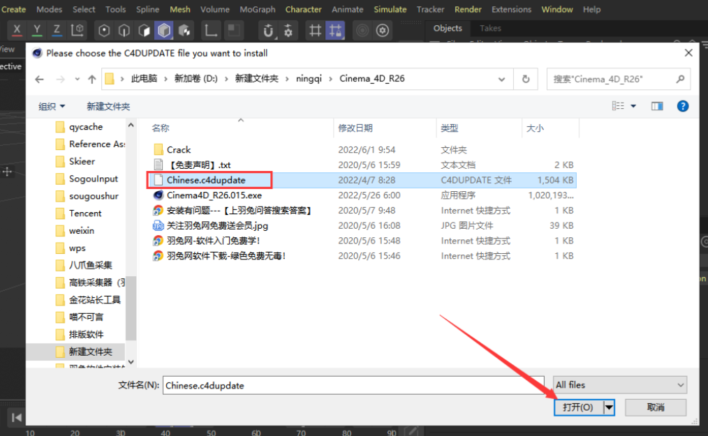708x436 pixels.
Task: Open the snap settings gear icon
Action: pyautogui.click(x=288, y=30)
